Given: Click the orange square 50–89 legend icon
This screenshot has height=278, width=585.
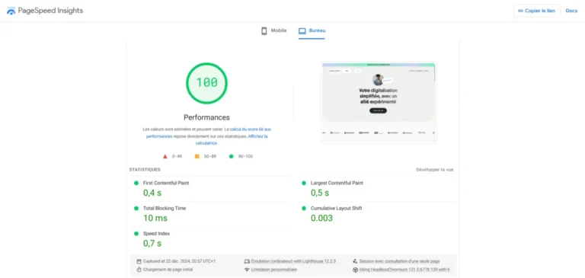Looking at the screenshot, I should [197, 156].
